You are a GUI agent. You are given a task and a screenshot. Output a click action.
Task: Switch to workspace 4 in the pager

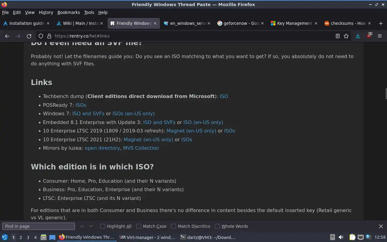[35, 237]
